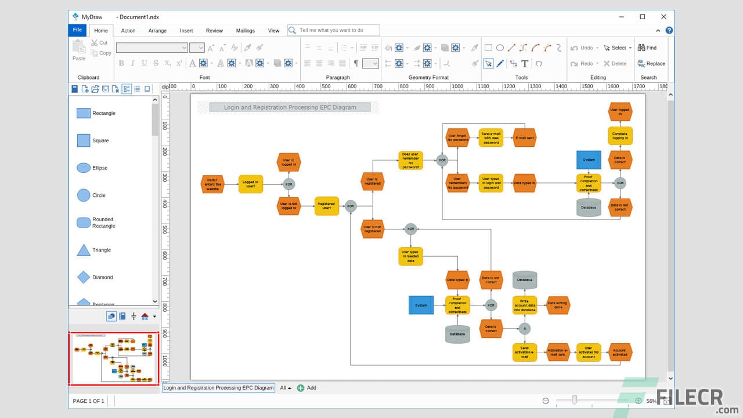Toggle underline text formatting
Image resolution: width=743 pixels, height=418 pixels.
(x=143, y=63)
